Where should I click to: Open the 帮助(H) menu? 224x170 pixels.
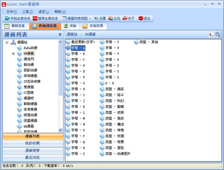60,12
